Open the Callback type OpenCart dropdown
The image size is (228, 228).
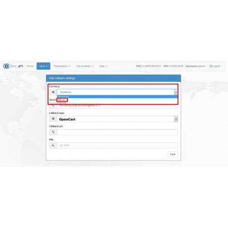point(117,119)
